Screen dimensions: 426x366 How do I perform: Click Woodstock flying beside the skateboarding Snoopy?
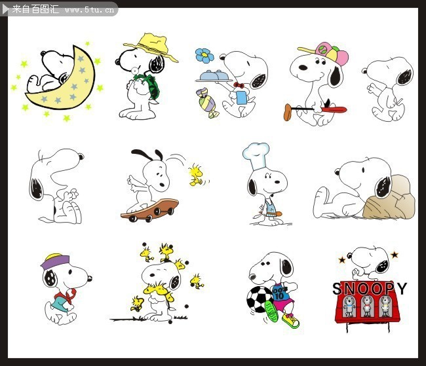coord(197,174)
